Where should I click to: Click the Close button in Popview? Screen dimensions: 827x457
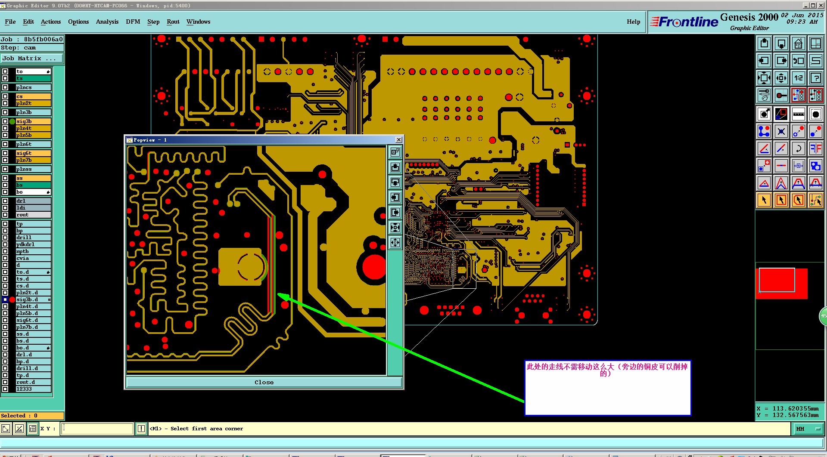(264, 382)
